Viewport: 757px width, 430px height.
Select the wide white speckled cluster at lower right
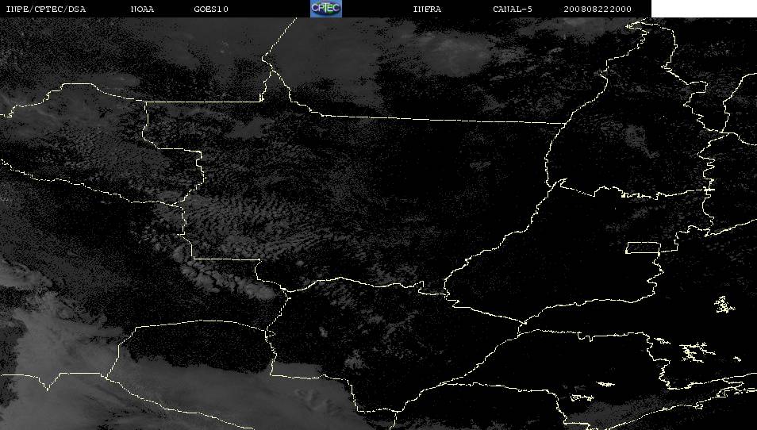[x=697, y=352]
